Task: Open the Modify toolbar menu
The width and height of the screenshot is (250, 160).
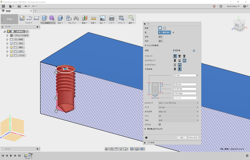Action: (60, 23)
